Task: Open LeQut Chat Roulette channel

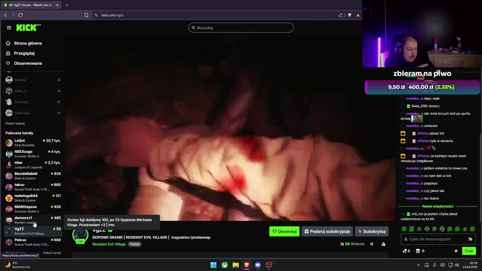Action: (33, 143)
